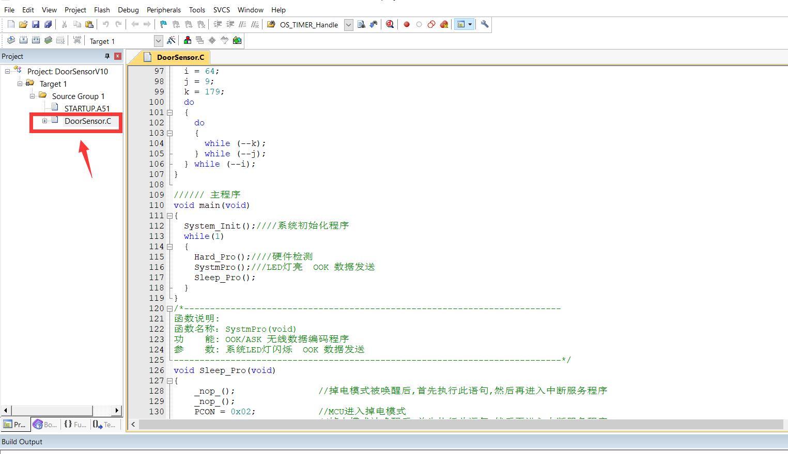Image resolution: width=788 pixels, height=454 pixels.
Task: Click the Open file toolbar icon
Action: pyautogui.click(x=23, y=24)
